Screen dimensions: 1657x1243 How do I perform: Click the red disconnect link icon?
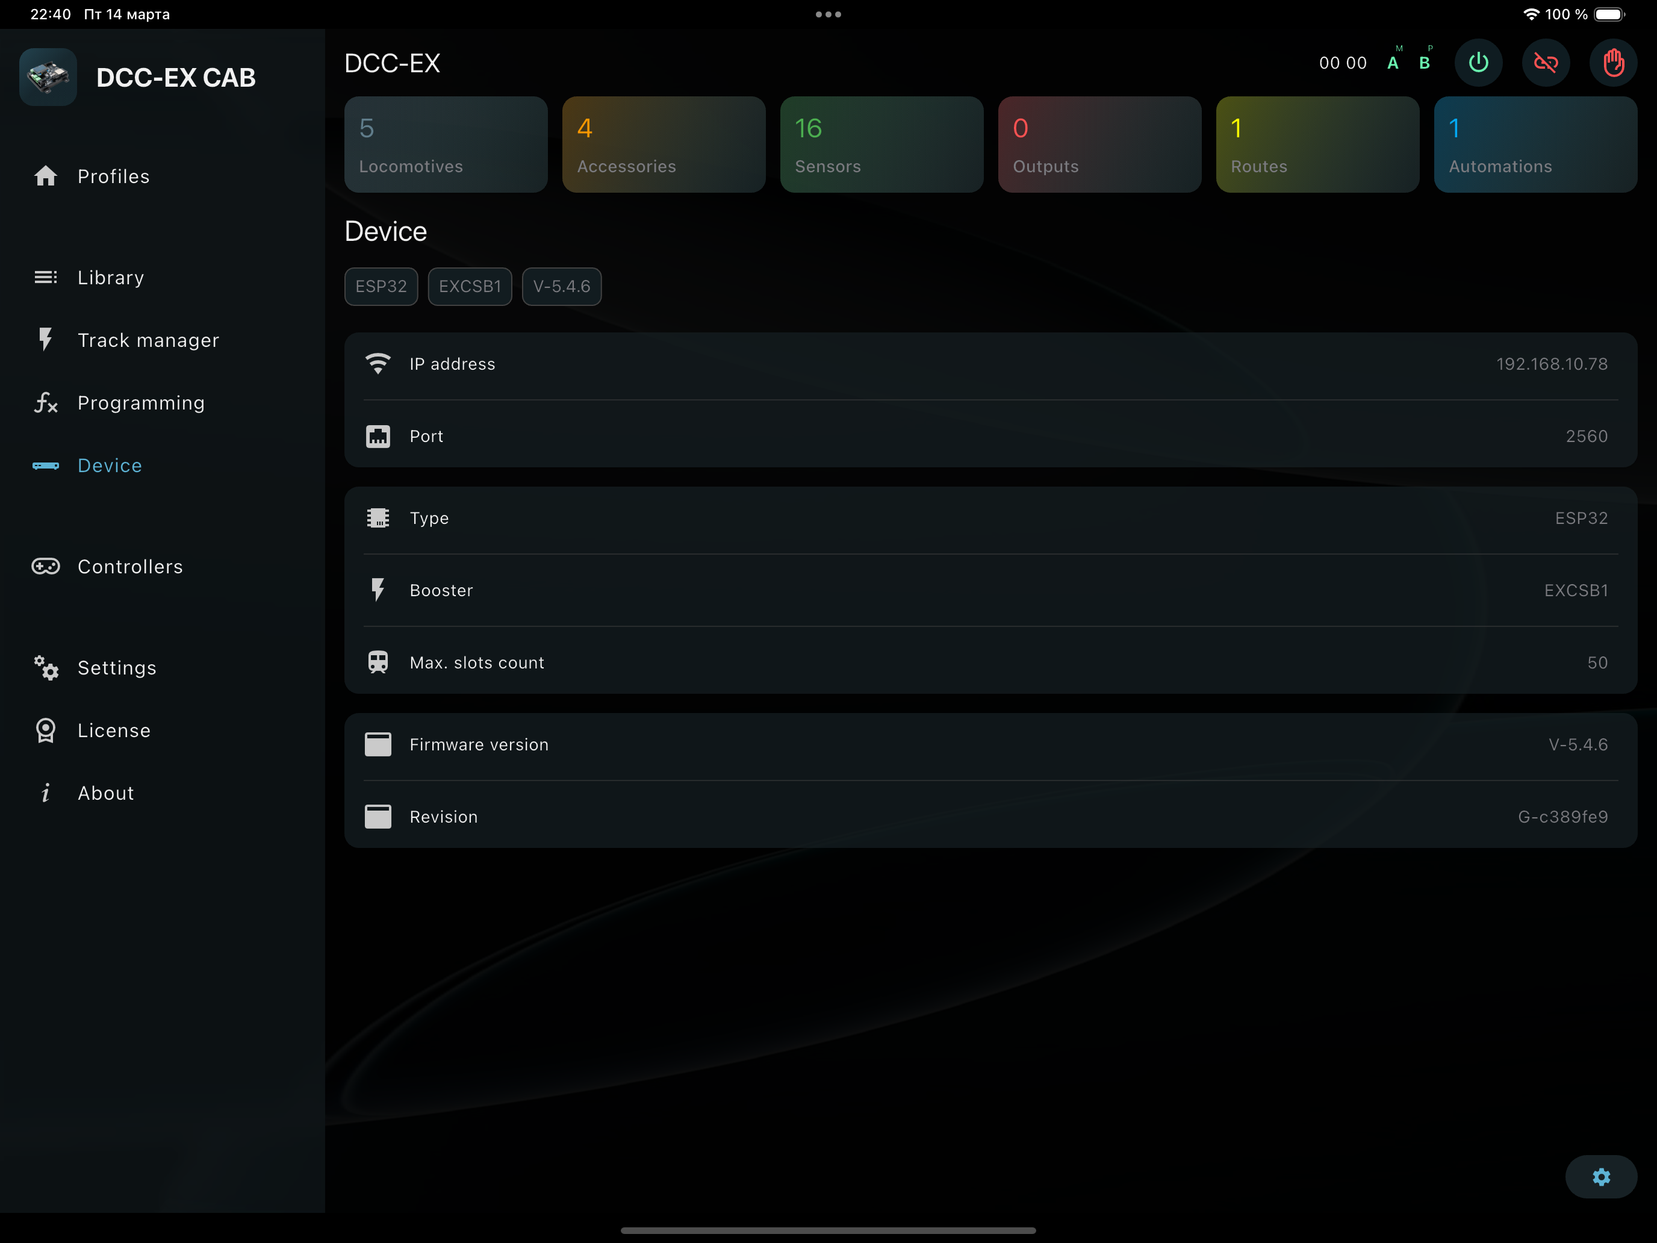[x=1546, y=63]
